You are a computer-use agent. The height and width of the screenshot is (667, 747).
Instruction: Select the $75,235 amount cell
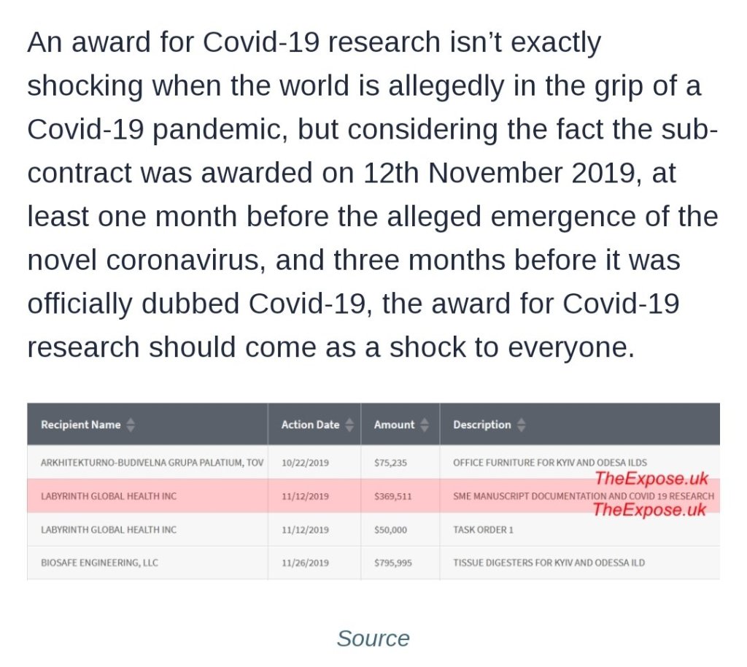coord(390,463)
